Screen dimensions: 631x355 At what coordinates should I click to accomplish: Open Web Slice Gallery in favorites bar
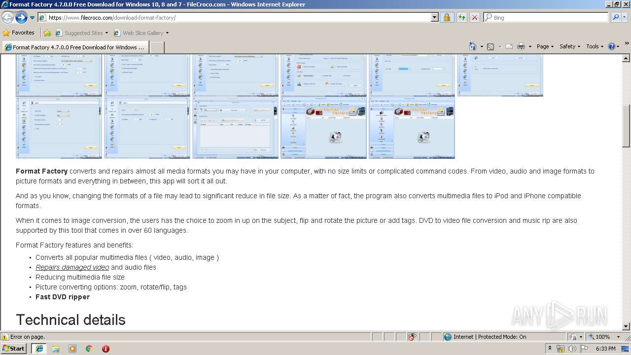141,33
